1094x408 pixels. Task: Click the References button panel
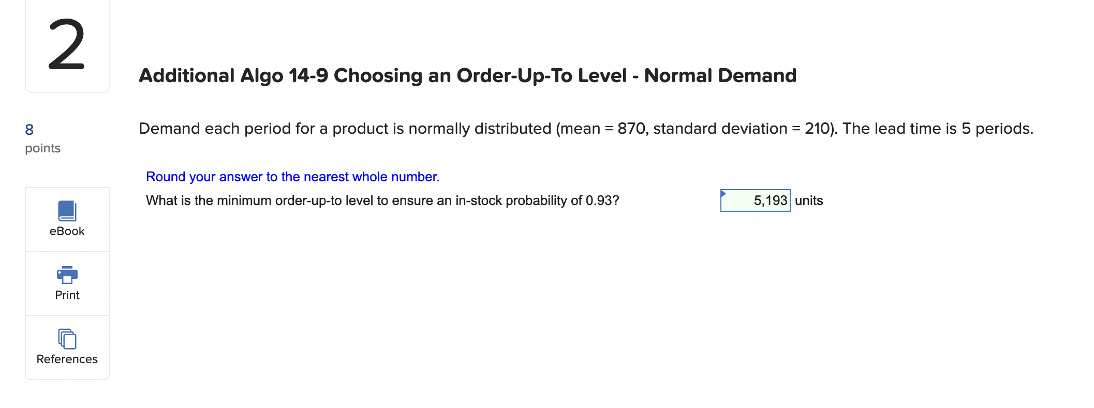tap(67, 347)
